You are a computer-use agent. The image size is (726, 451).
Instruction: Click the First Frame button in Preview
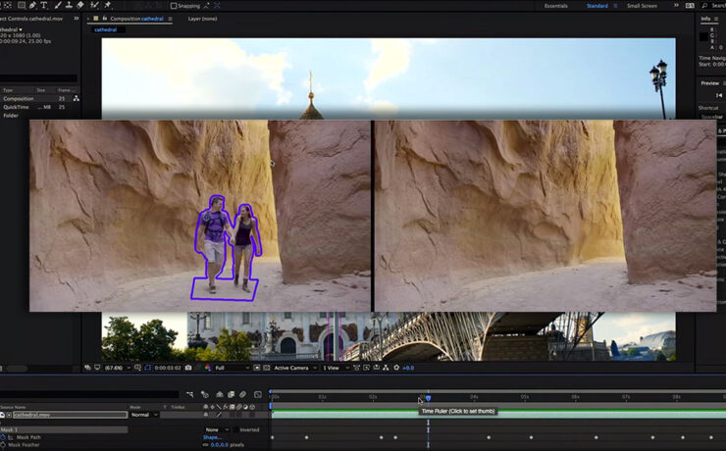(719, 95)
